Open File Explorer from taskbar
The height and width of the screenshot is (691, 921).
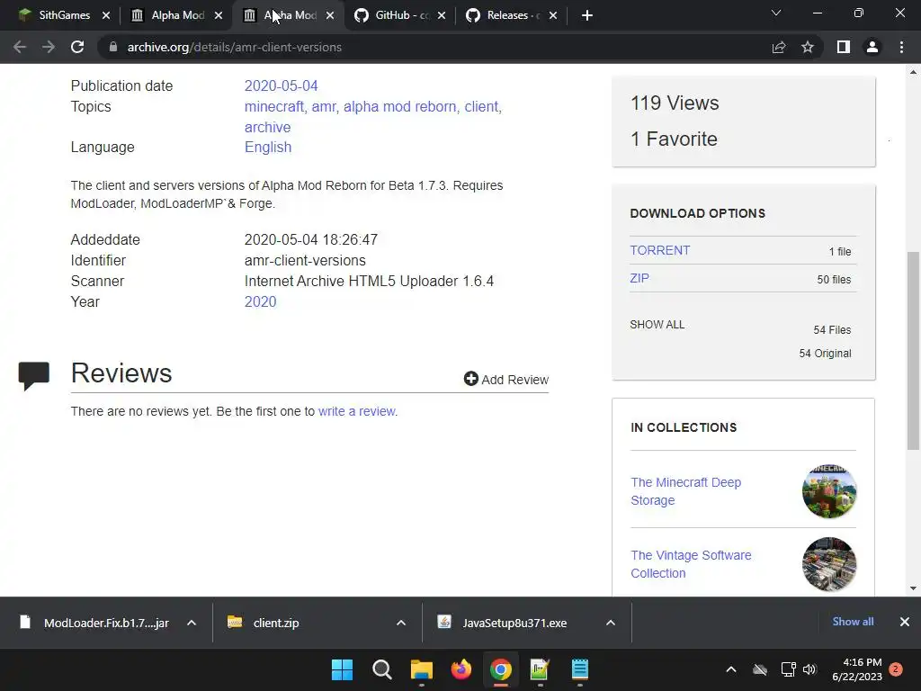pos(421,669)
